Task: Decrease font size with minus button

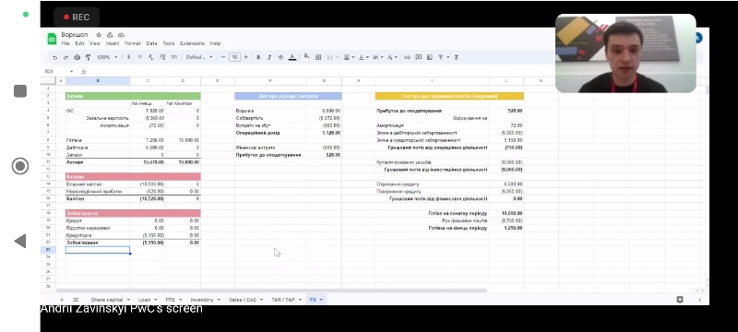Action: (223, 57)
